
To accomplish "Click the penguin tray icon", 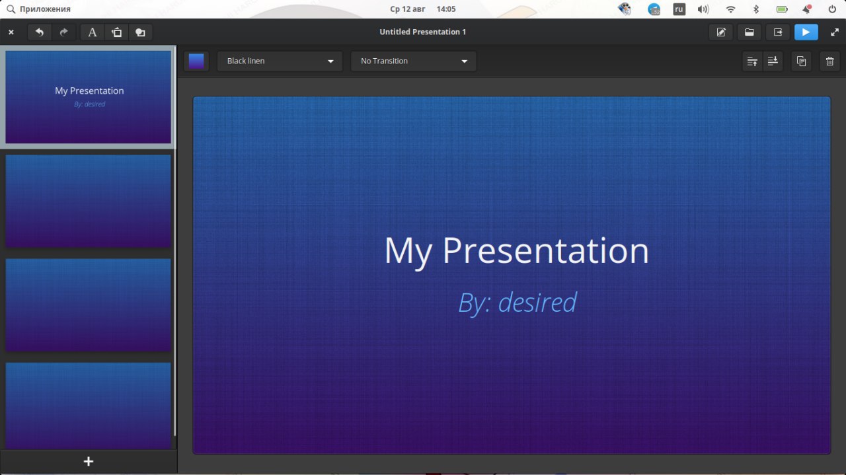I will 624,9.
